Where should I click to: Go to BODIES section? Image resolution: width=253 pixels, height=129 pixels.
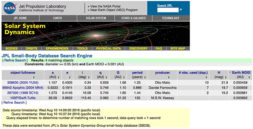point(12,48)
